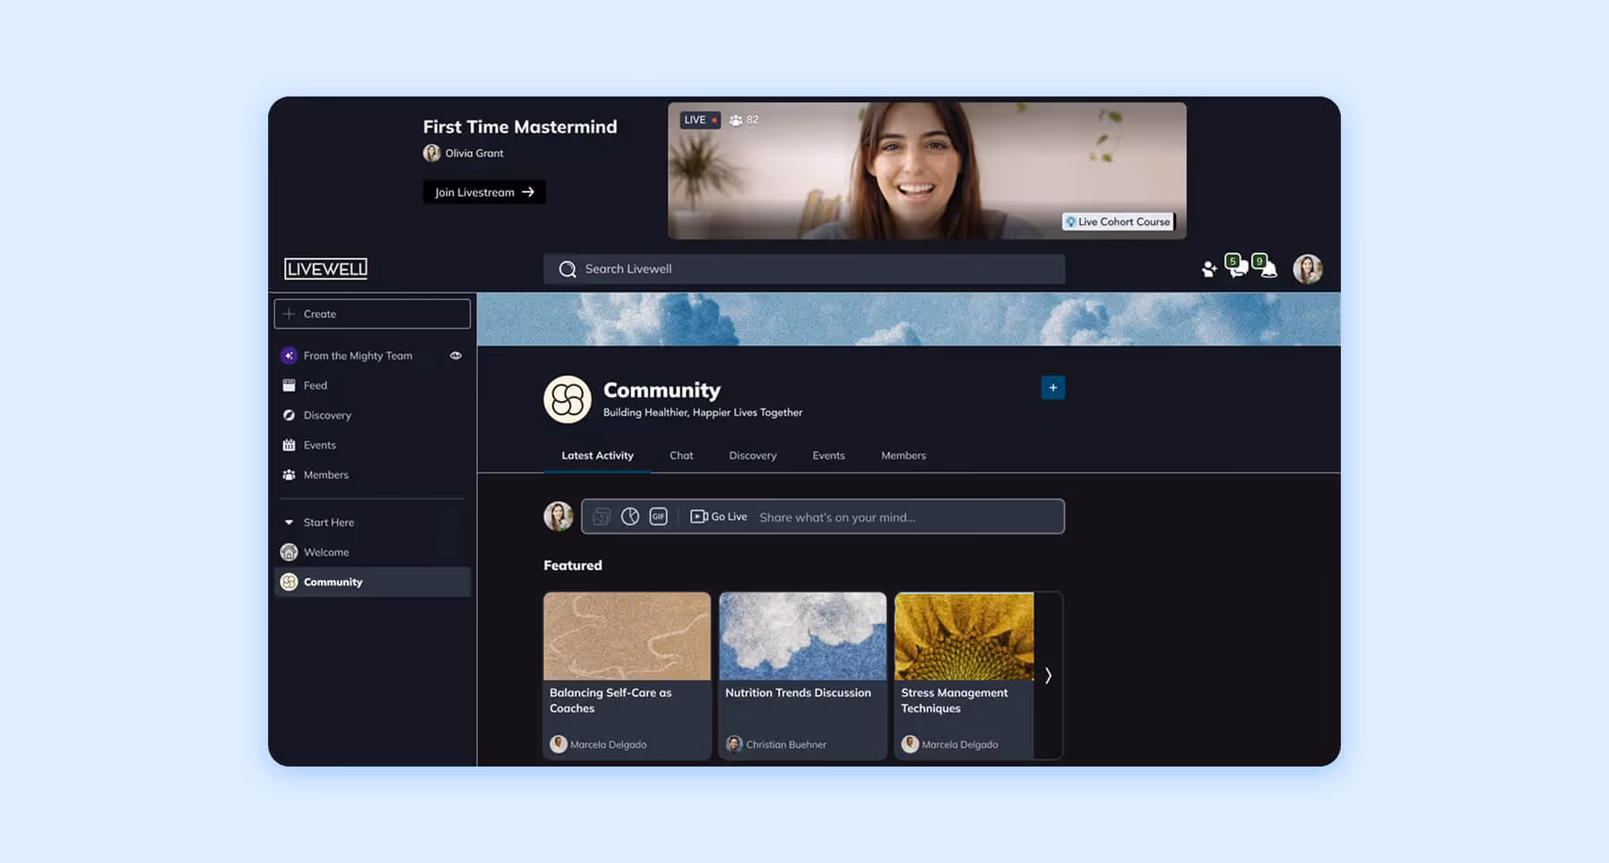Open the photo upload icon in composer
The width and height of the screenshot is (1609, 863).
tap(599, 516)
